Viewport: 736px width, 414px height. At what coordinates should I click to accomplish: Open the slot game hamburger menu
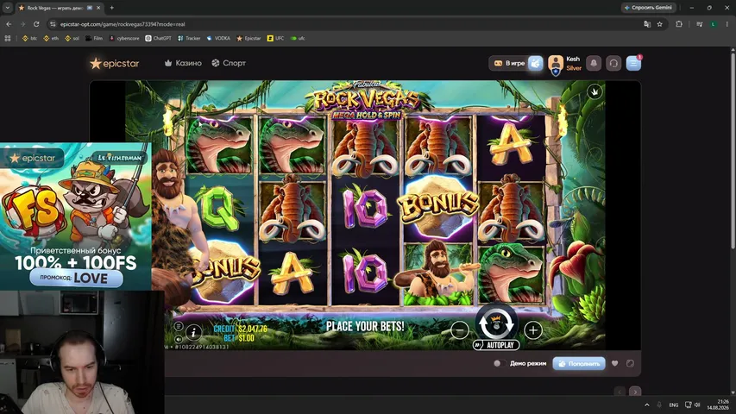pos(179,326)
